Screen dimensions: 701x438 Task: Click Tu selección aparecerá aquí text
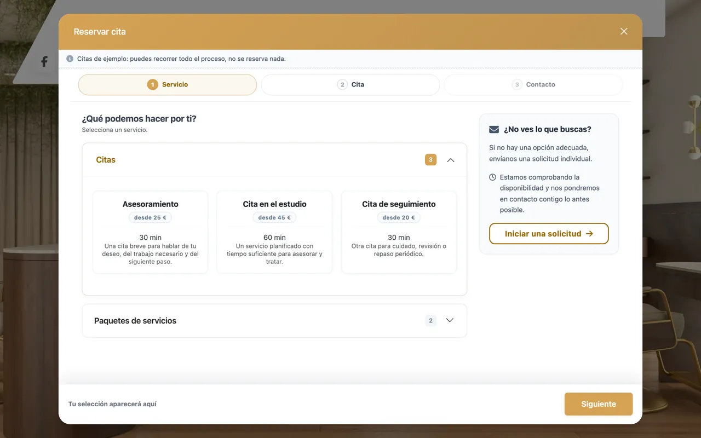tap(112, 404)
